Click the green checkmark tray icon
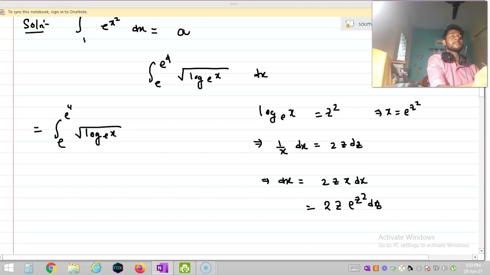Viewport: 490px width, 275px height. (393, 269)
